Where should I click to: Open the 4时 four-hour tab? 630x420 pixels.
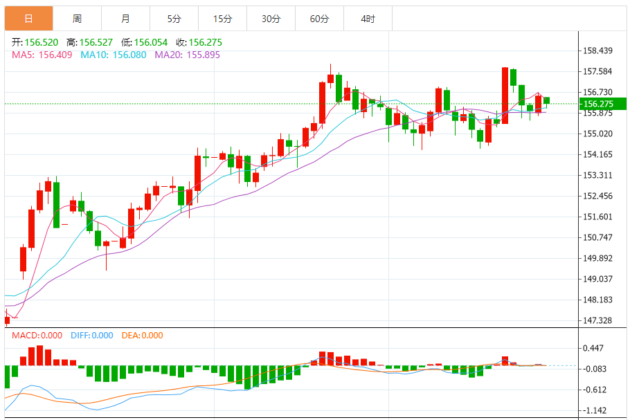tap(368, 19)
